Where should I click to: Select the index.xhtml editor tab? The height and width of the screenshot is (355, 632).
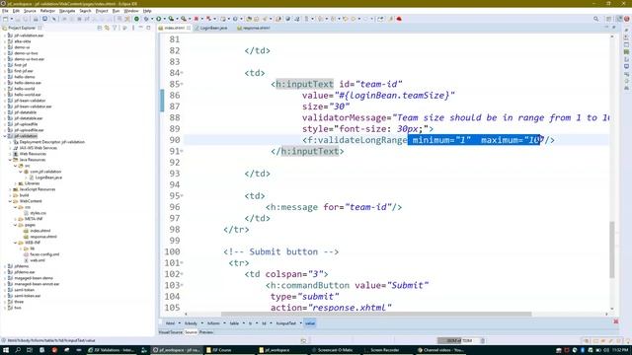tap(174, 28)
